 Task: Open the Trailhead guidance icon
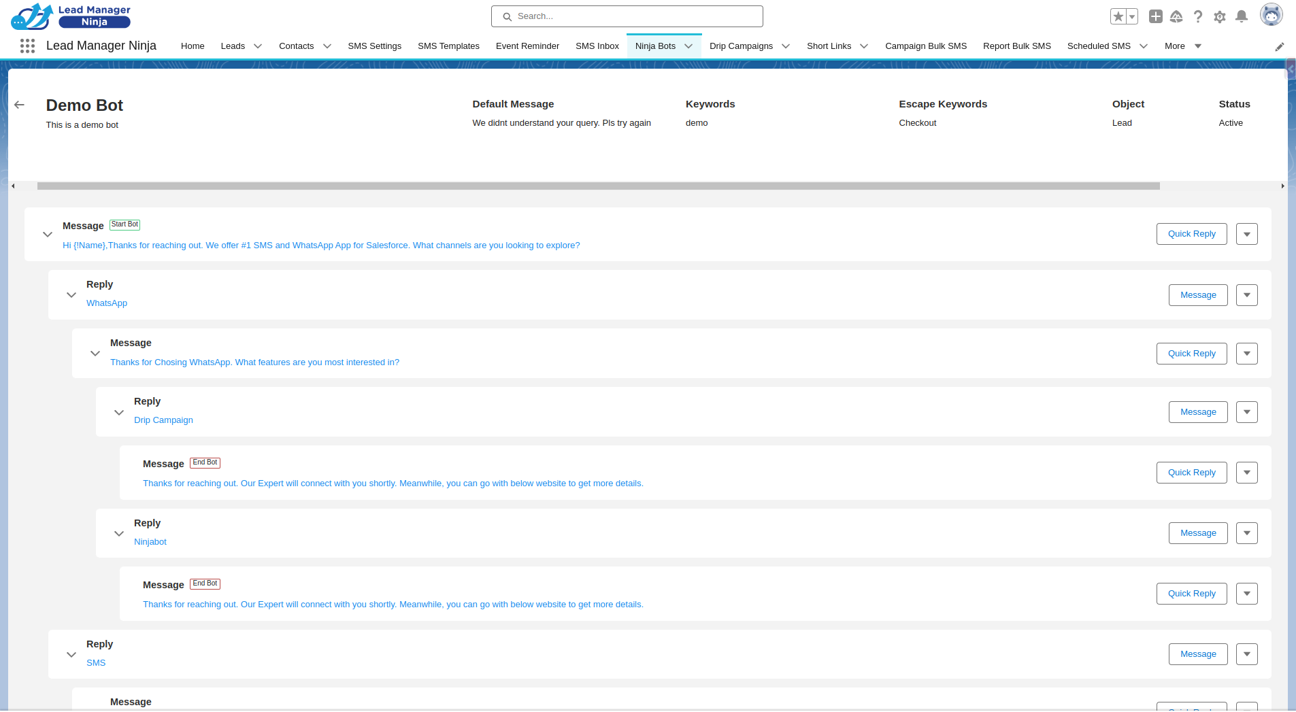pos(1176,16)
